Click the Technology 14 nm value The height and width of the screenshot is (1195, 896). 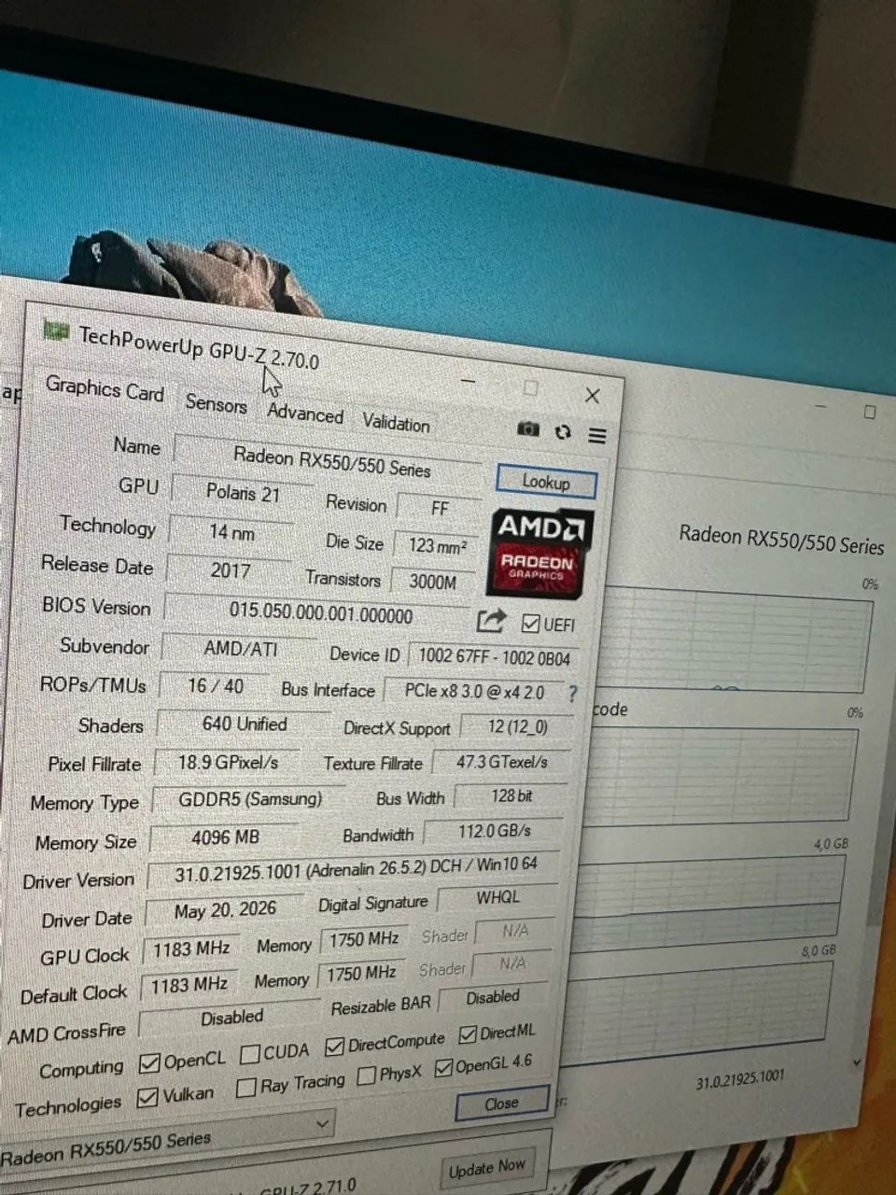tap(231, 532)
